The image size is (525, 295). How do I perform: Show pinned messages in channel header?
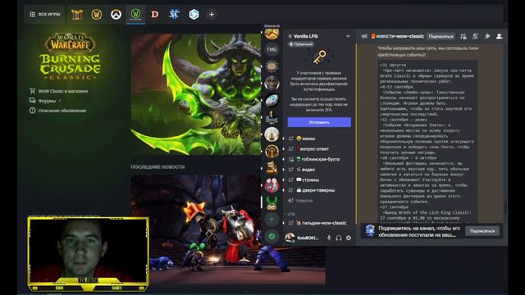[487, 36]
